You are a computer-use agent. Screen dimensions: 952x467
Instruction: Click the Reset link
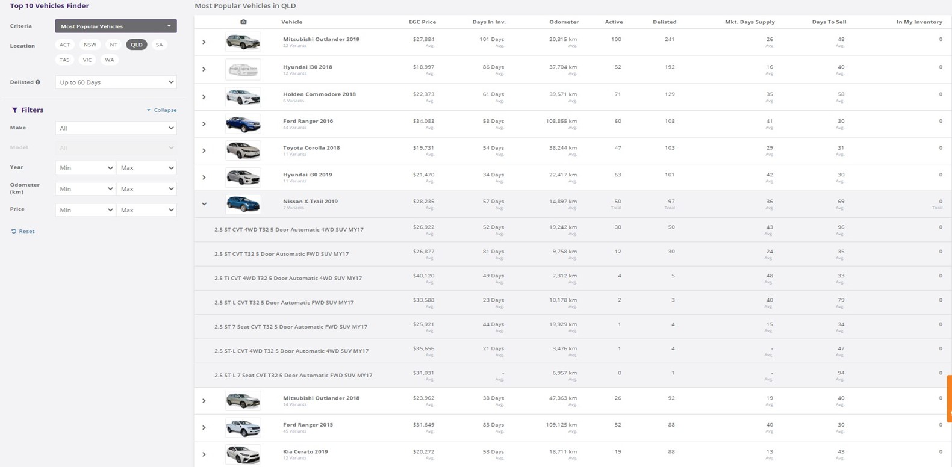(23, 231)
